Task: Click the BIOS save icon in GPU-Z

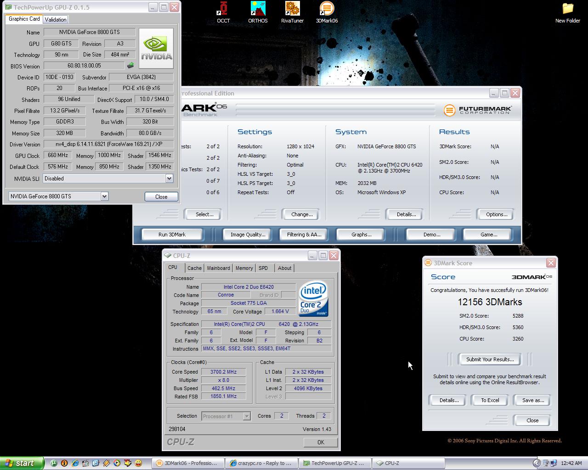Action: 130,66
